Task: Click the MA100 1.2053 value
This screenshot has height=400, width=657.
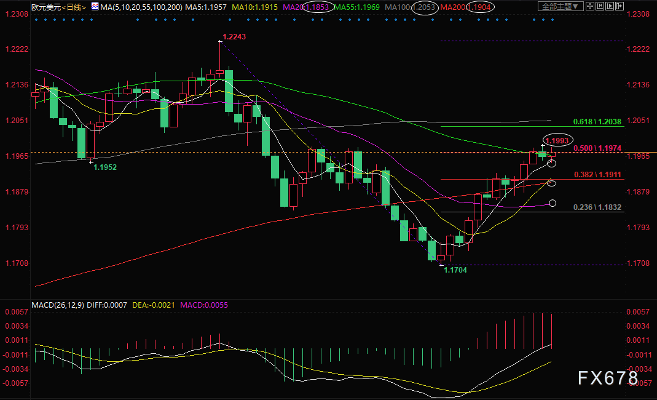Action: coord(410,7)
